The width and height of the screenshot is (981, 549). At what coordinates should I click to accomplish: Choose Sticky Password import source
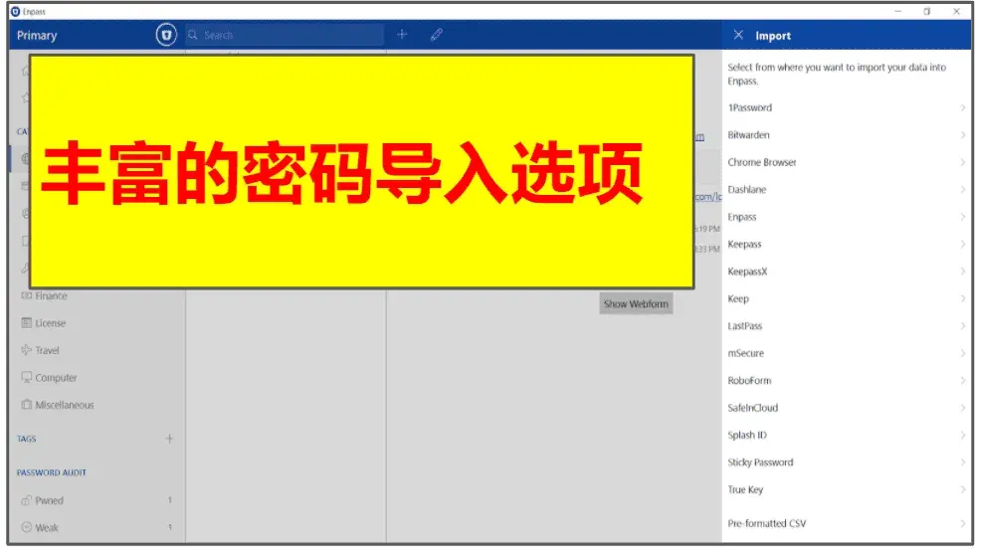(847, 462)
